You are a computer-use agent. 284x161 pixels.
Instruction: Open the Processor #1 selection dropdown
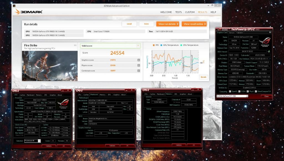[x=39, y=141]
